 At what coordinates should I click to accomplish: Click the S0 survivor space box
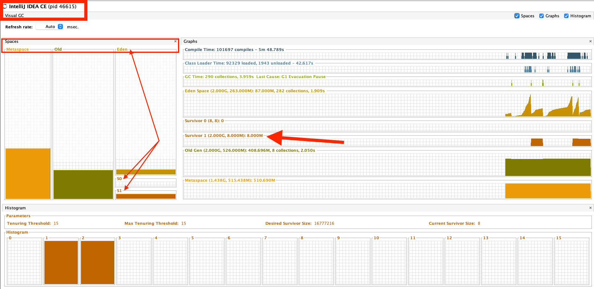pos(146,184)
